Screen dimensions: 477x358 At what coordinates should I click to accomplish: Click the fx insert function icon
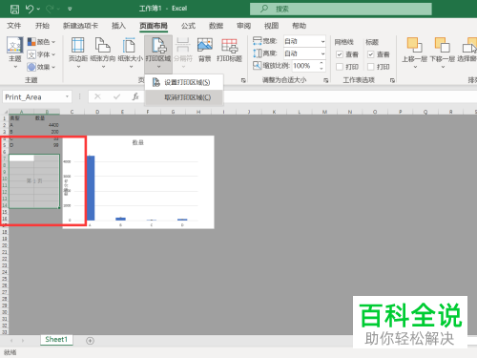click(x=135, y=96)
